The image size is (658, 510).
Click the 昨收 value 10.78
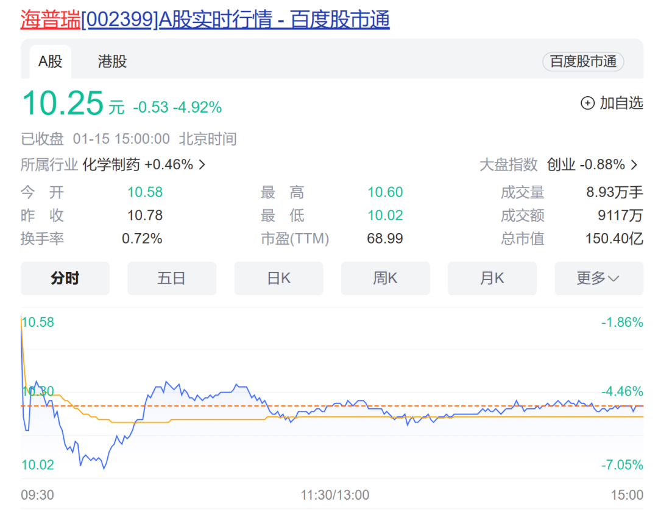coord(145,215)
